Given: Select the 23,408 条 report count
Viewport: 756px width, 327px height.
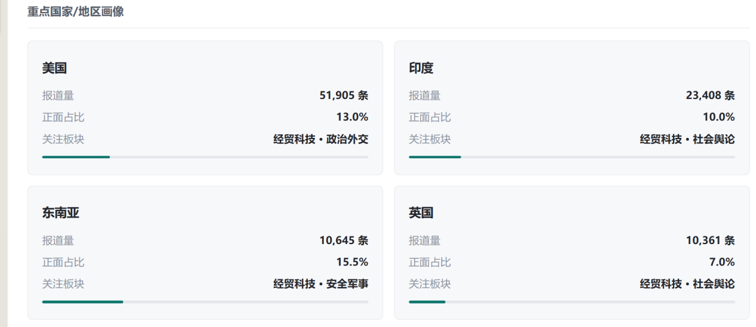Looking at the screenshot, I should click(711, 95).
